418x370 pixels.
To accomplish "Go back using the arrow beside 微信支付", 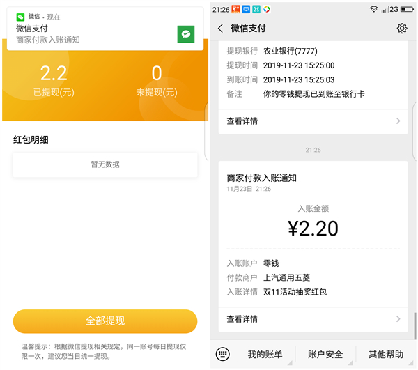I will coord(220,29).
